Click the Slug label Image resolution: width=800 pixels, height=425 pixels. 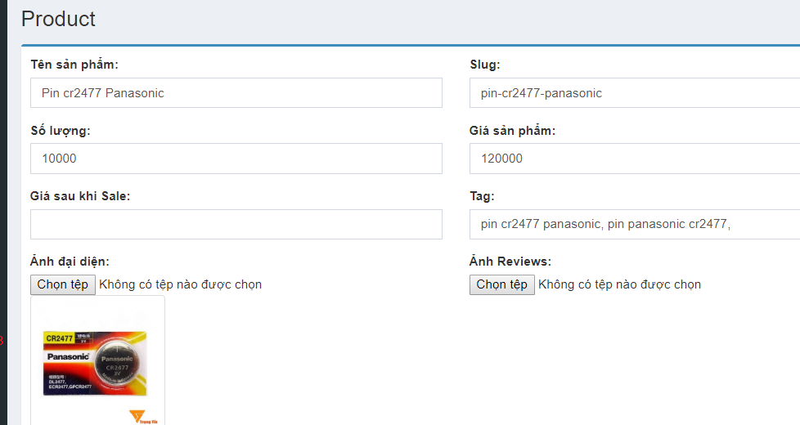[485, 65]
